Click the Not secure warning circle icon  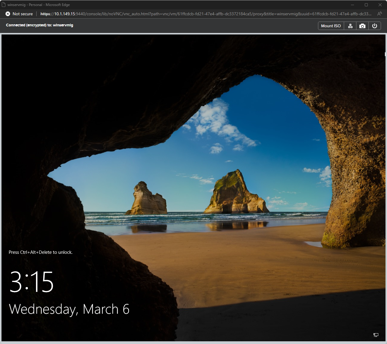(8, 14)
